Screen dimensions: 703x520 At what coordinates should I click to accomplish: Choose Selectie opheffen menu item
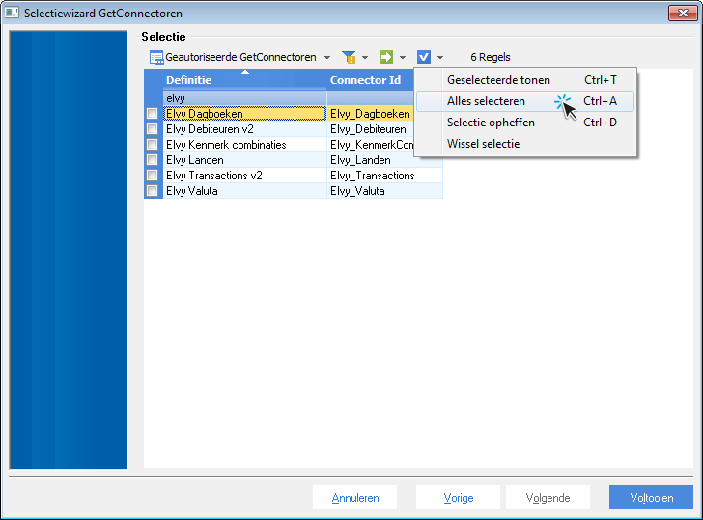coord(491,123)
